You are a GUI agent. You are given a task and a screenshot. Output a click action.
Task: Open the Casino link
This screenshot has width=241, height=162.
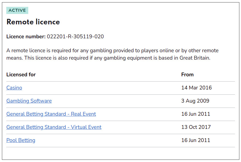[x=14, y=88]
